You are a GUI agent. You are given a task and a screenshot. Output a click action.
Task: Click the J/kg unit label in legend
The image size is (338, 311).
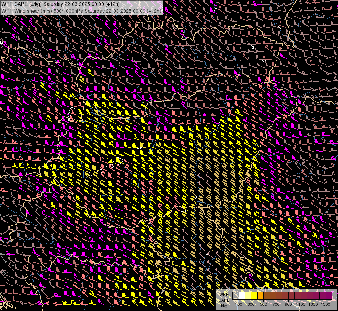pos(223,306)
